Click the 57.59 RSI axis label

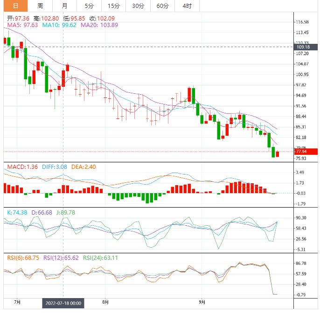point(301,274)
